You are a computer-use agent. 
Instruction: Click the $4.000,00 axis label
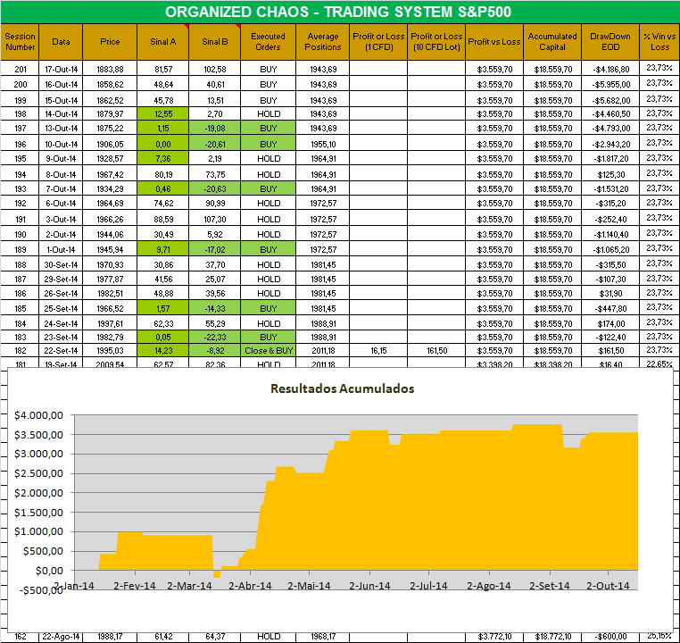tap(38, 415)
